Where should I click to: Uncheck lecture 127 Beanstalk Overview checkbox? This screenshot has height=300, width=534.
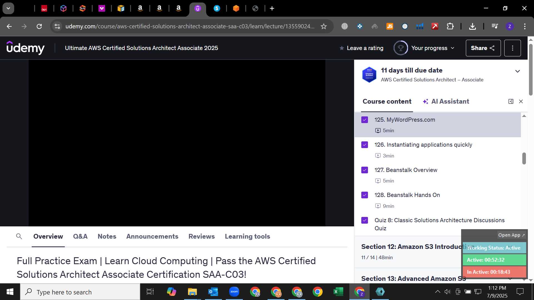coord(365,170)
